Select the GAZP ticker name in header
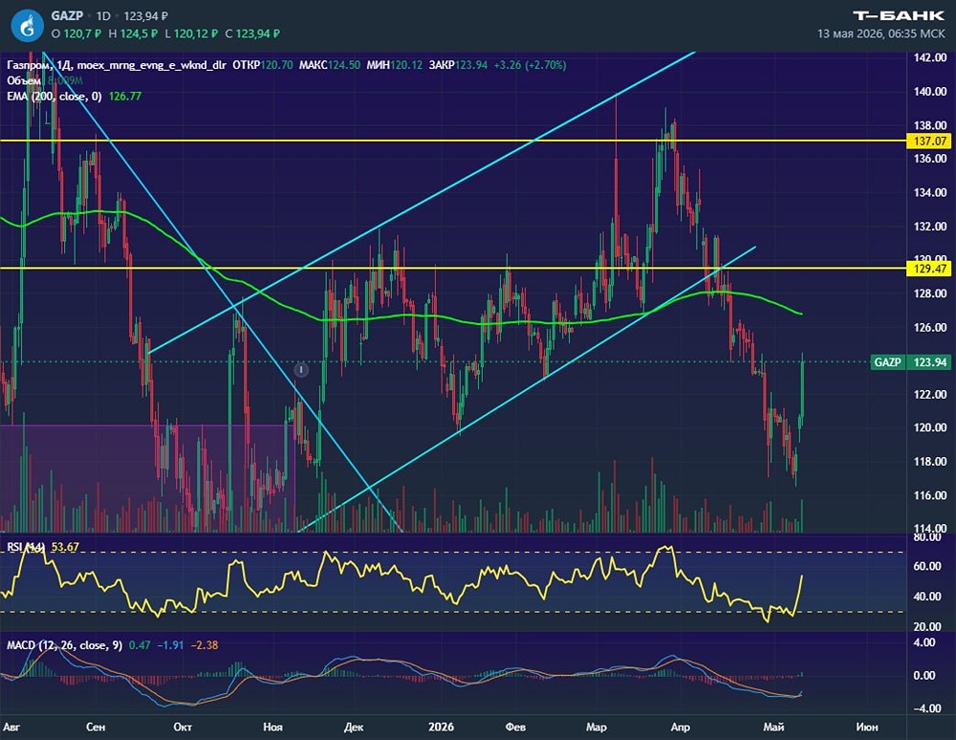Viewport: 956px width, 740px height. [67, 15]
